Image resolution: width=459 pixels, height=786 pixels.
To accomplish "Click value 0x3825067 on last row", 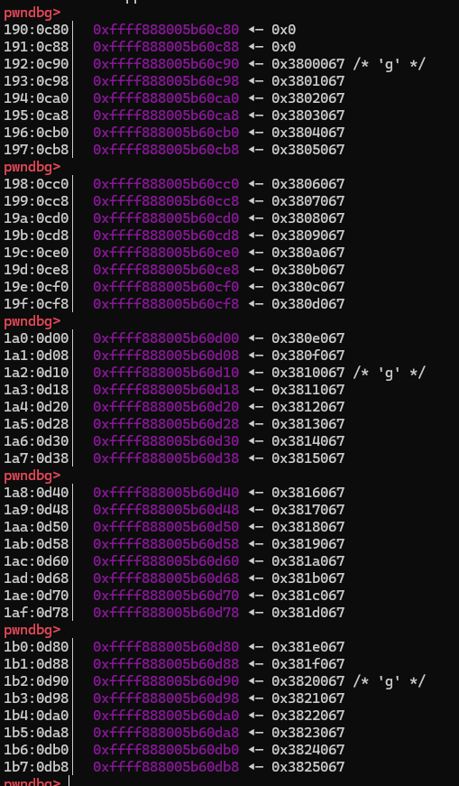I will point(308,767).
